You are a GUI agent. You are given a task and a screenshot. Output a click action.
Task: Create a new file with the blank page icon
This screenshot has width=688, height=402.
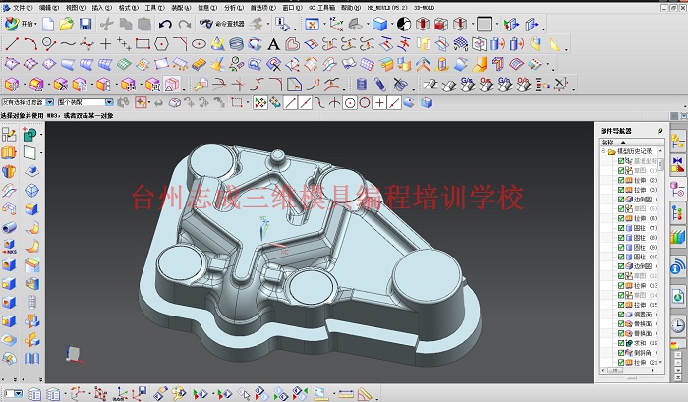[48, 25]
